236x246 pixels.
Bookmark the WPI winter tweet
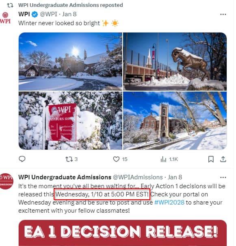tap(211, 159)
